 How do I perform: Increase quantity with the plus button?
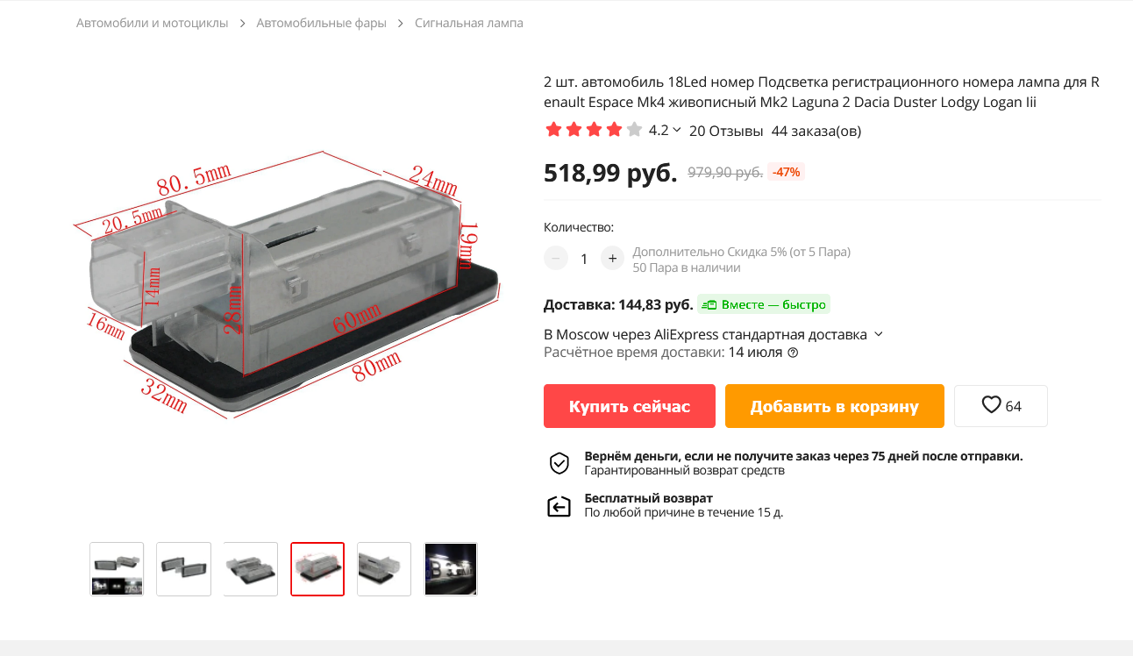612,258
